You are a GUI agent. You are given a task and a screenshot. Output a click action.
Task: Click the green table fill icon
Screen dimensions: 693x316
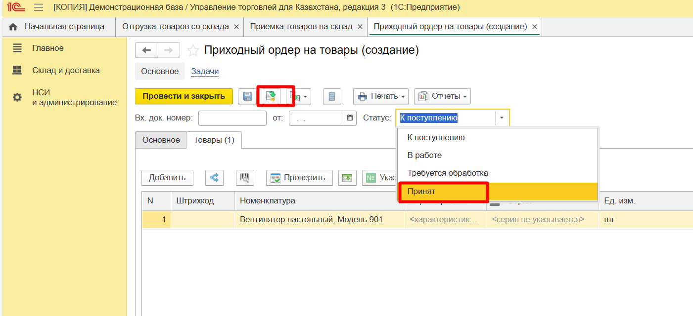(x=347, y=178)
